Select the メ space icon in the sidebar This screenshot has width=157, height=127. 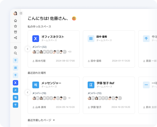coord(15,90)
